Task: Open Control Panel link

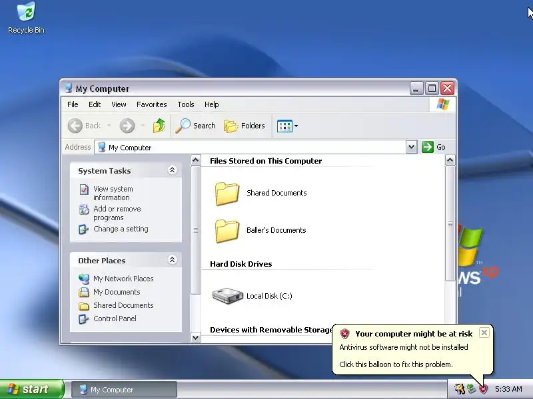Action: (x=115, y=319)
